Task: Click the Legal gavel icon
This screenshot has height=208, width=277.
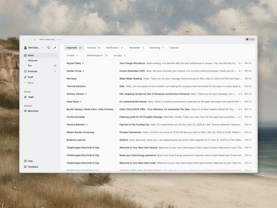Action: click(25, 97)
